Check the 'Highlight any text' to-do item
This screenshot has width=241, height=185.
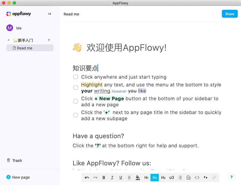(x=76, y=87)
